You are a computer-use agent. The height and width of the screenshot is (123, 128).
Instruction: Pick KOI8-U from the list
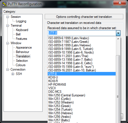82,77
